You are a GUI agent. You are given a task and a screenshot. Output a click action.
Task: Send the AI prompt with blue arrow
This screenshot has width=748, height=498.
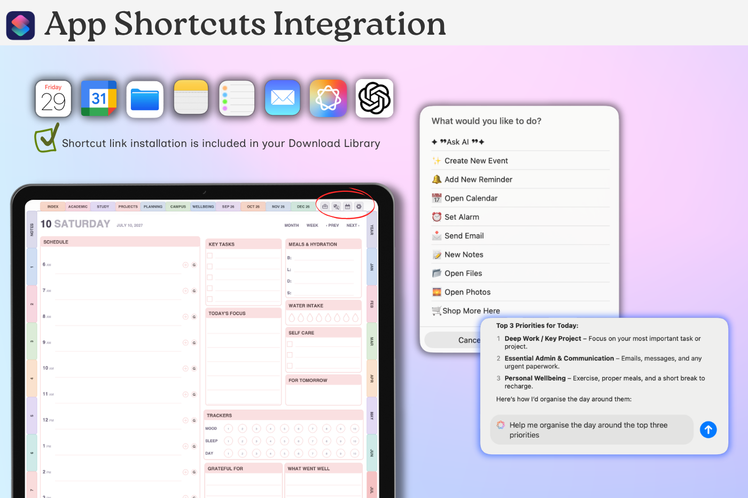pyautogui.click(x=708, y=430)
